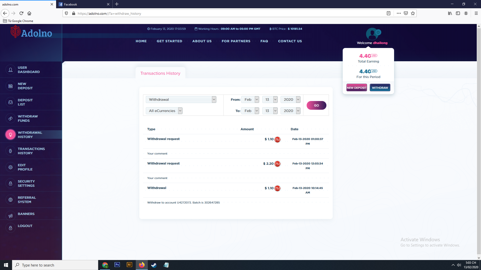Click the Banners megaphone icon
This screenshot has width=481, height=270.
pyautogui.click(x=11, y=216)
